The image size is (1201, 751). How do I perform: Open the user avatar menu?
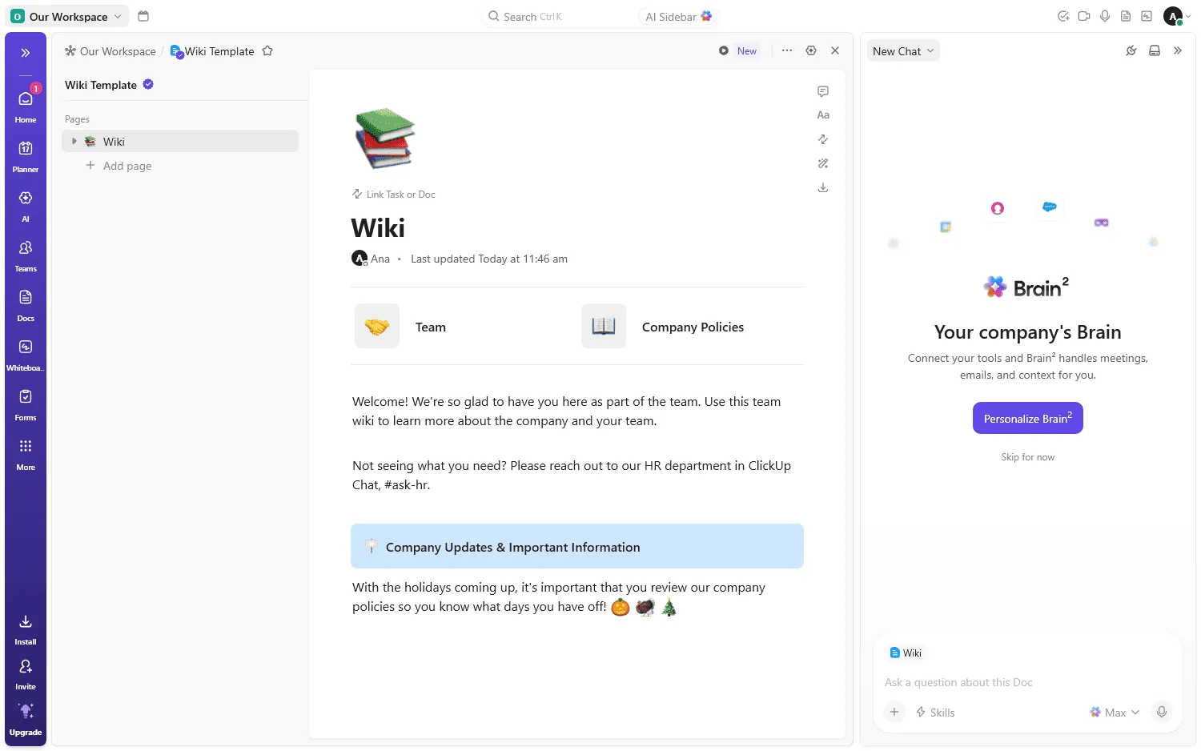pyautogui.click(x=1177, y=16)
